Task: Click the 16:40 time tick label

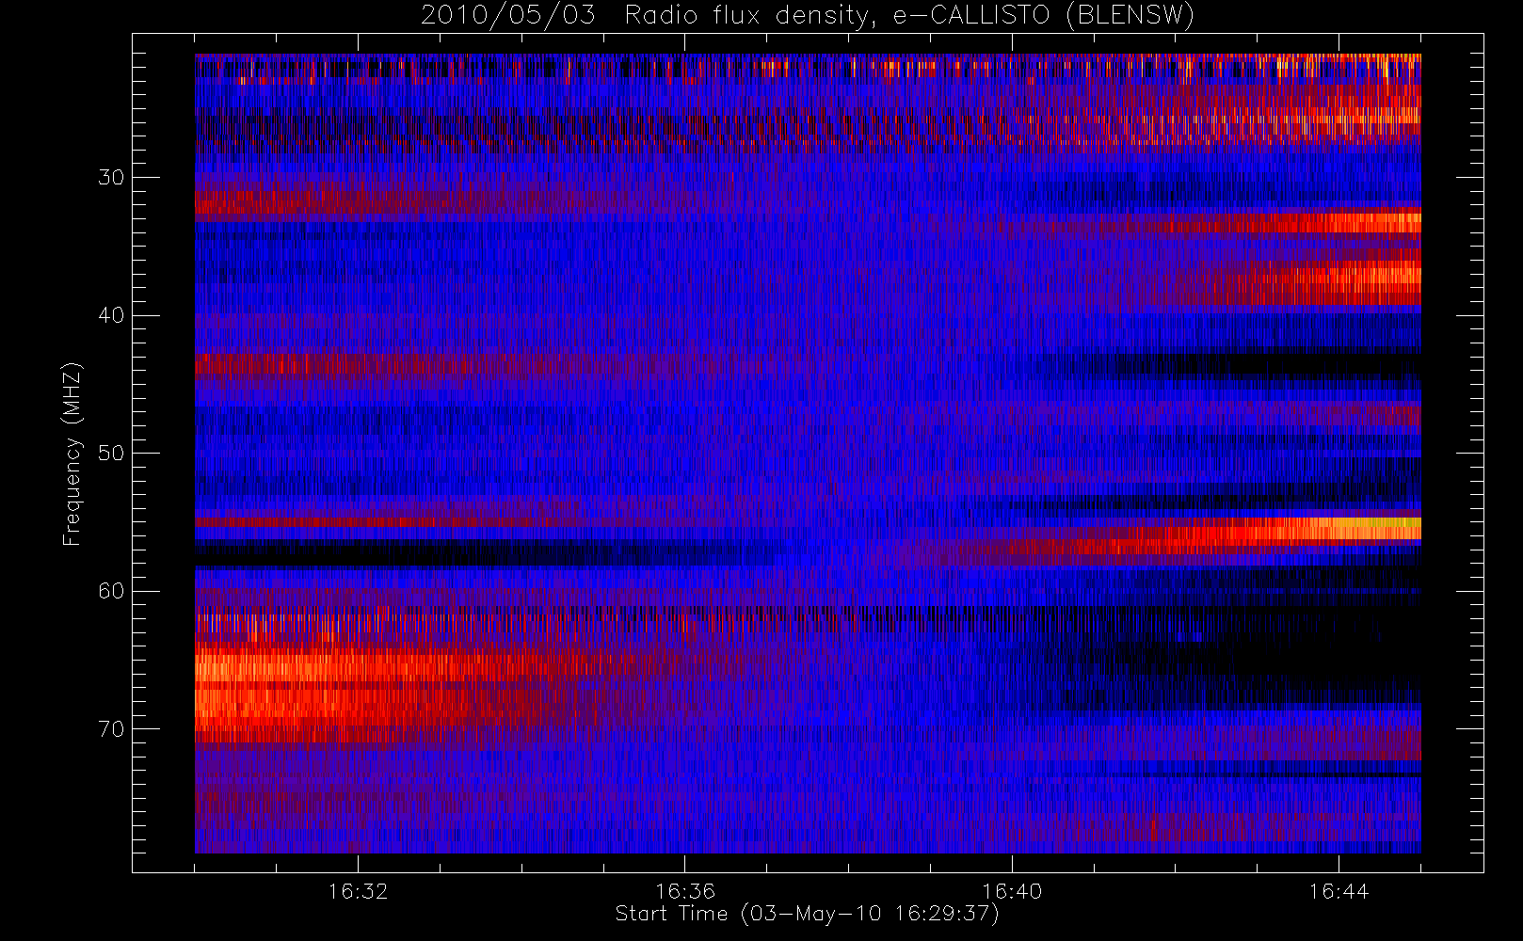Action: pos(1012,891)
